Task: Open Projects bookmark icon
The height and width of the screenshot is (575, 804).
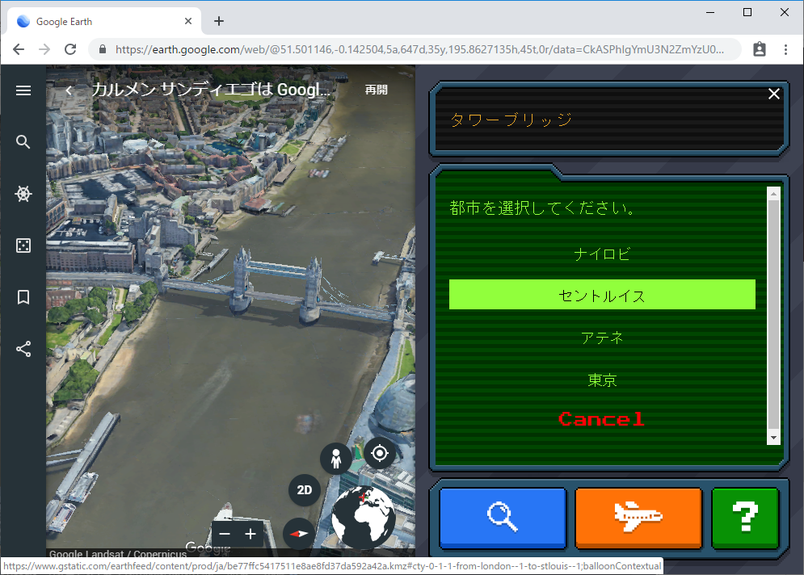Action: pos(23,297)
